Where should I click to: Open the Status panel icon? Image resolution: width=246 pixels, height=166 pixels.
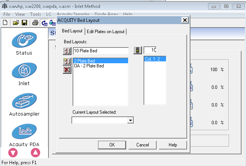[24, 40]
